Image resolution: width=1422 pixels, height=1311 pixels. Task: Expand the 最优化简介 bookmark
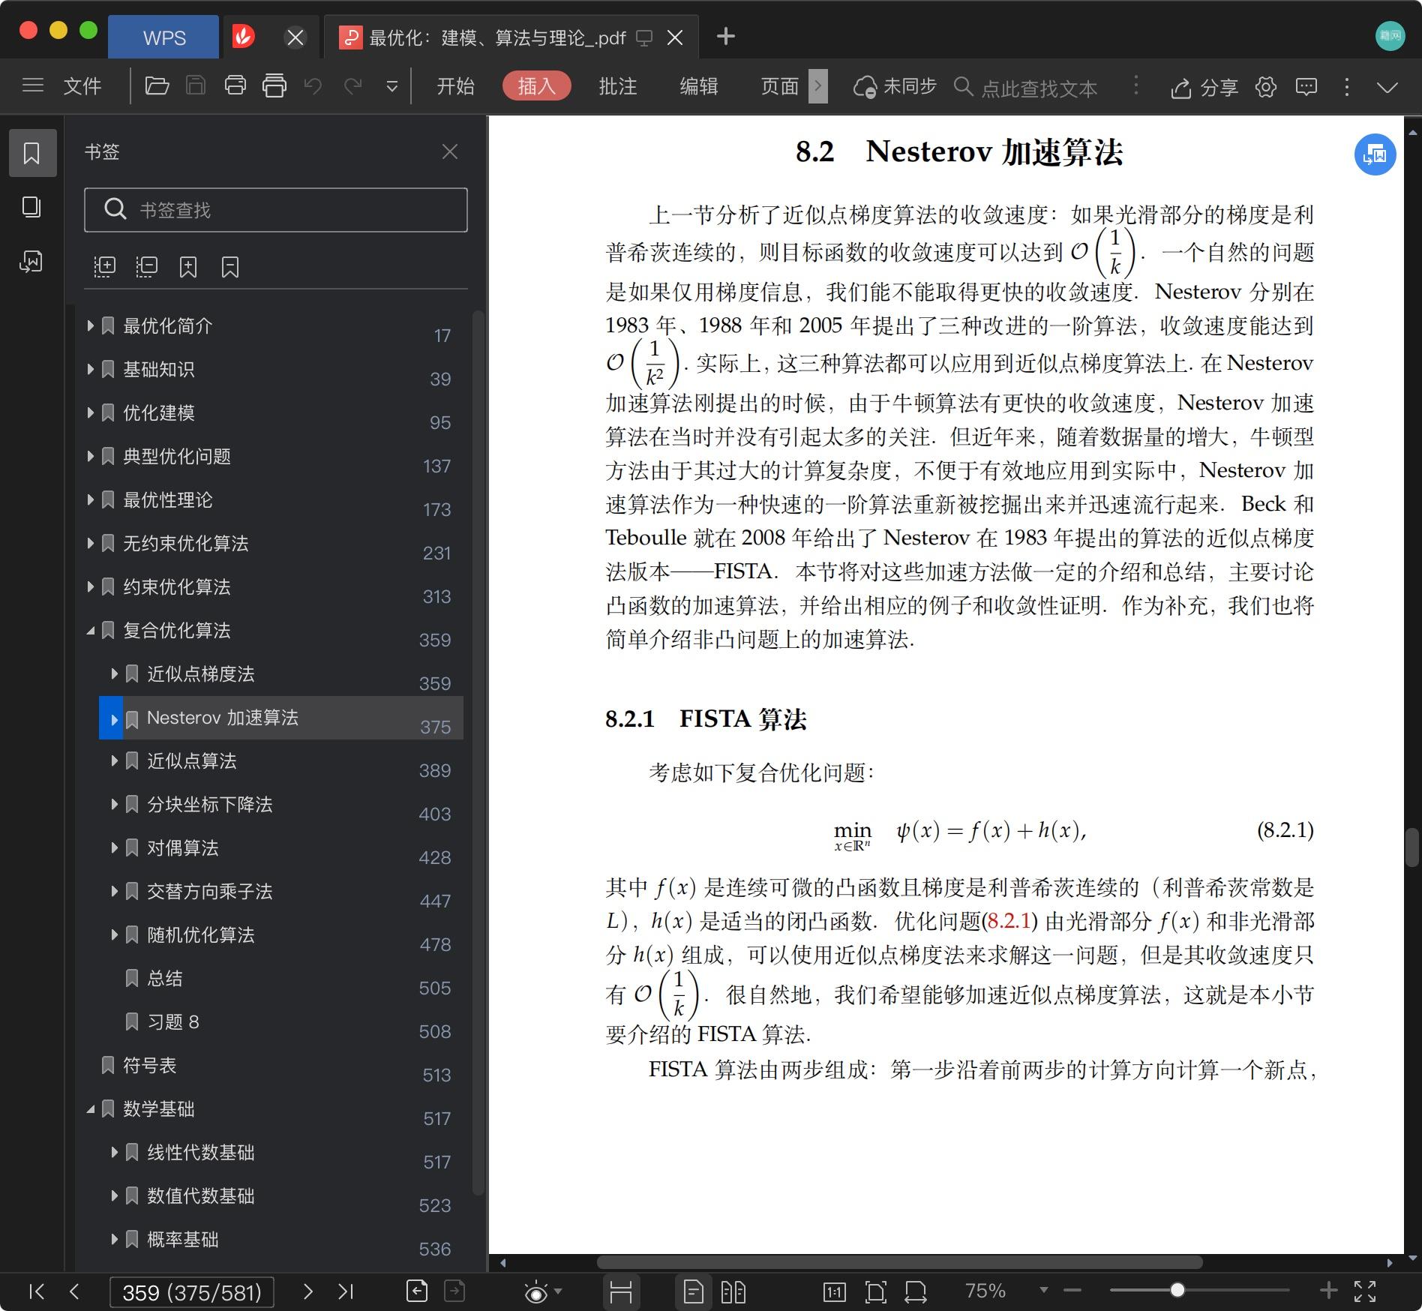[x=90, y=325]
